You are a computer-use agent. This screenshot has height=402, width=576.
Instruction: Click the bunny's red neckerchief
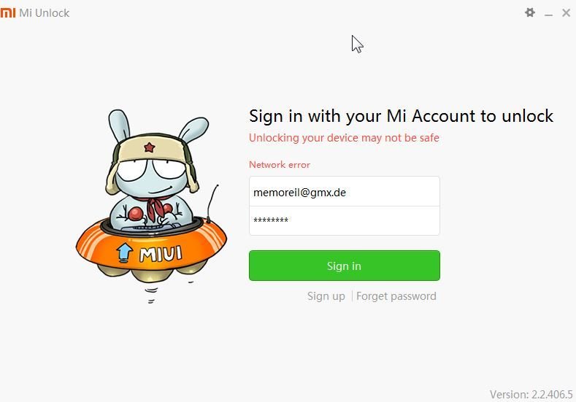click(x=155, y=209)
